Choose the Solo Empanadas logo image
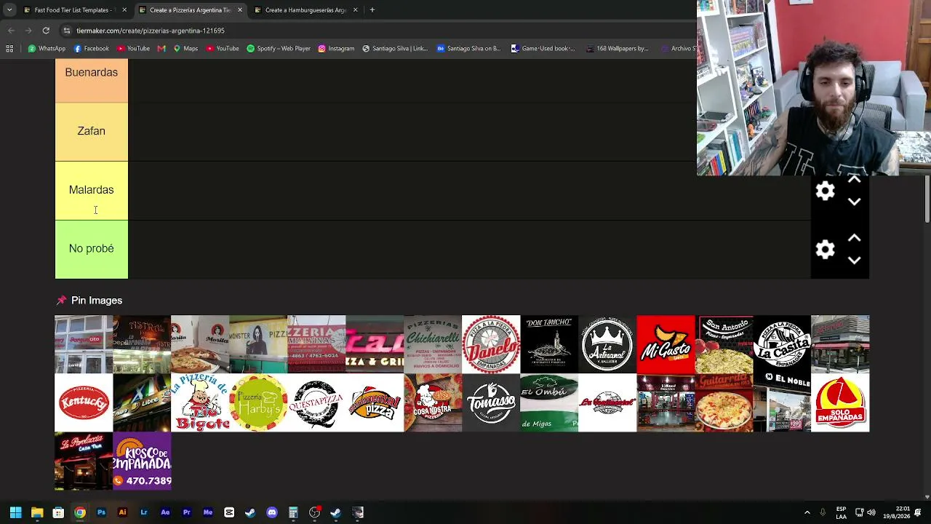931x524 pixels. (840, 402)
